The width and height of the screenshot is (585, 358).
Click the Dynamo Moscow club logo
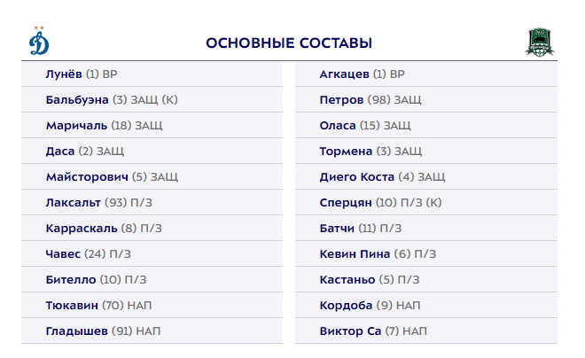click(38, 42)
